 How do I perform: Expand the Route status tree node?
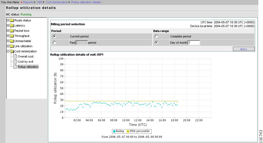coord(8,20)
